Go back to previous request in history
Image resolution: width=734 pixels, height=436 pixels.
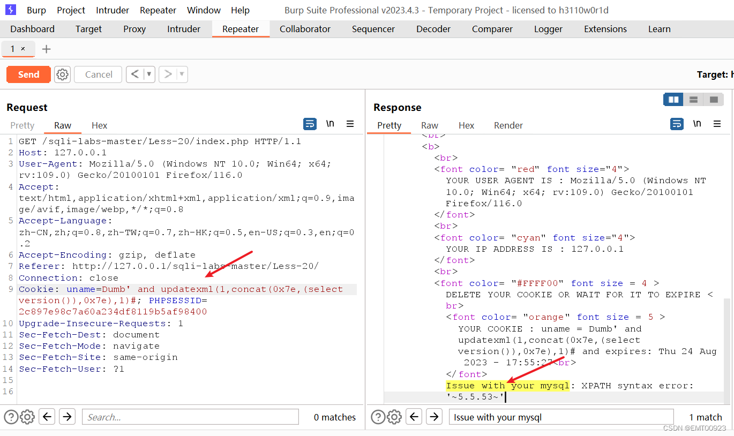[135, 74]
